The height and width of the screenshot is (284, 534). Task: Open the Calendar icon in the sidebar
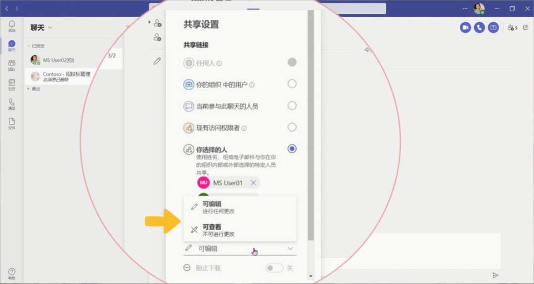tap(11, 85)
